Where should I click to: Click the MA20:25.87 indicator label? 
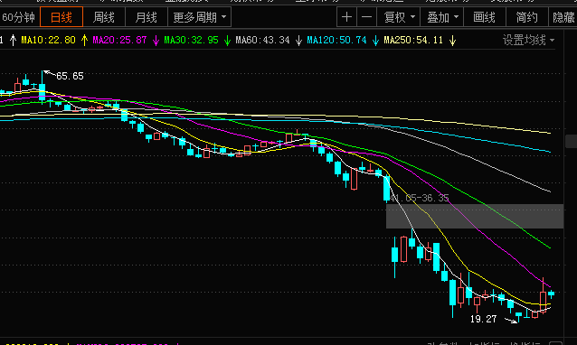[119, 40]
